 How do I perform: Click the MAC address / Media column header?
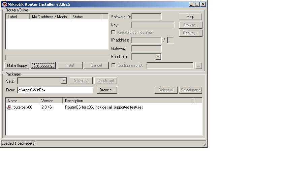pyautogui.click(x=50, y=17)
